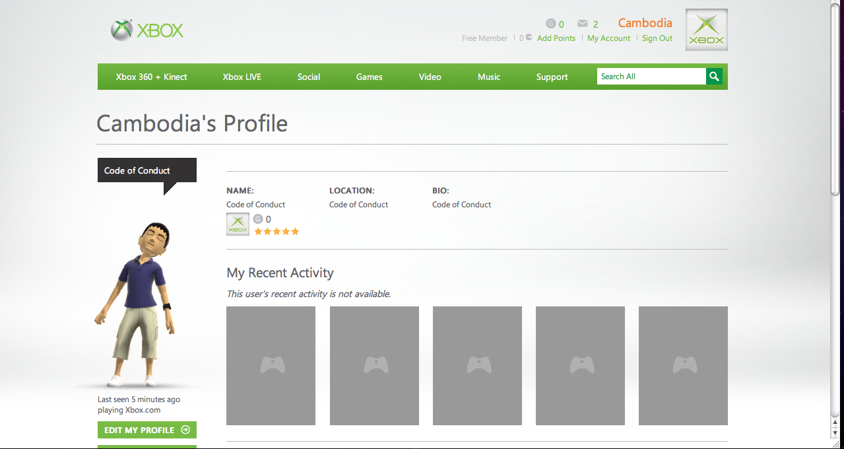
Task: Click the Xbox logo in header
Action: coord(147,30)
